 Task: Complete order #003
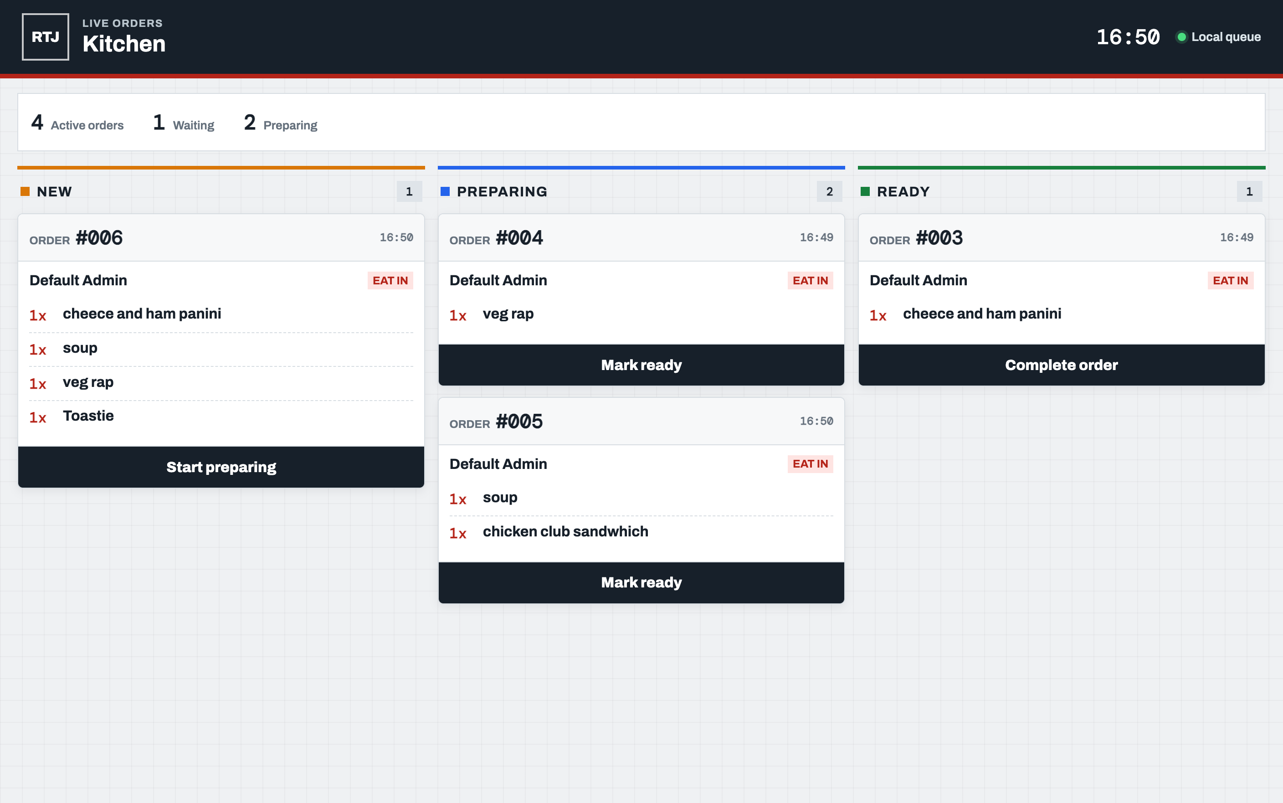tap(1062, 365)
